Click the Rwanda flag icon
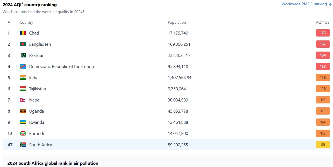Screen dimensions: 333x167 pos(23,122)
